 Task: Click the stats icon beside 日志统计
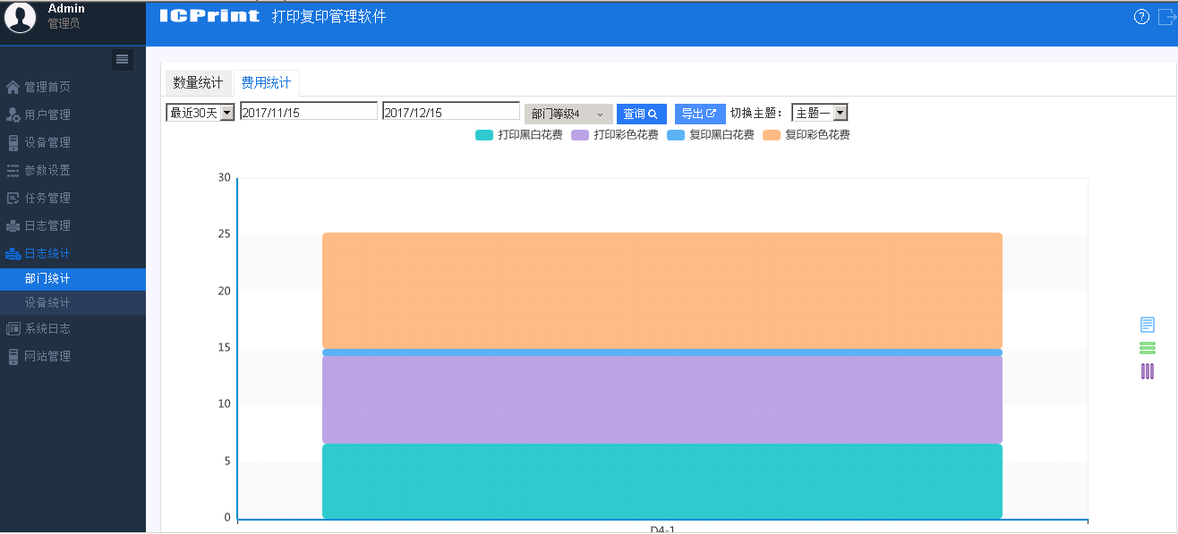coord(13,253)
